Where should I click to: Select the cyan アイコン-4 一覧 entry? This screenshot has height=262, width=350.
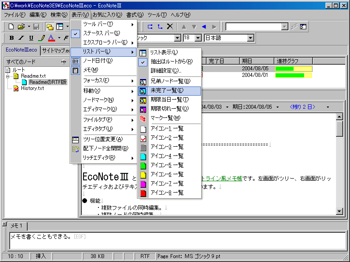(169, 156)
